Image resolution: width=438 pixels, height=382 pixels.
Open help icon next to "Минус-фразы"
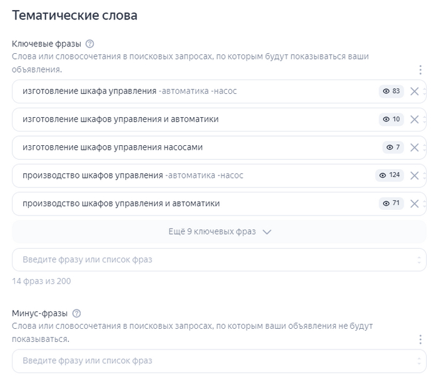tap(77, 313)
